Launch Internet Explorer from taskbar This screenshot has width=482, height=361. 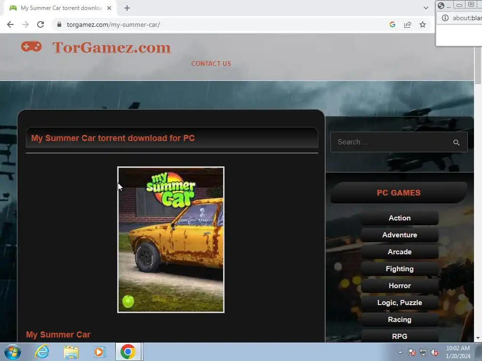point(42,352)
